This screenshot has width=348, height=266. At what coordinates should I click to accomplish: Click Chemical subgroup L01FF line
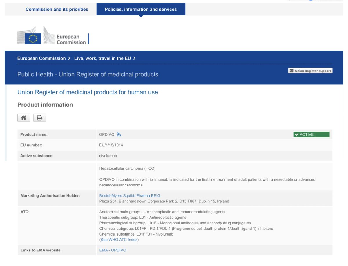click(x=186, y=229)
